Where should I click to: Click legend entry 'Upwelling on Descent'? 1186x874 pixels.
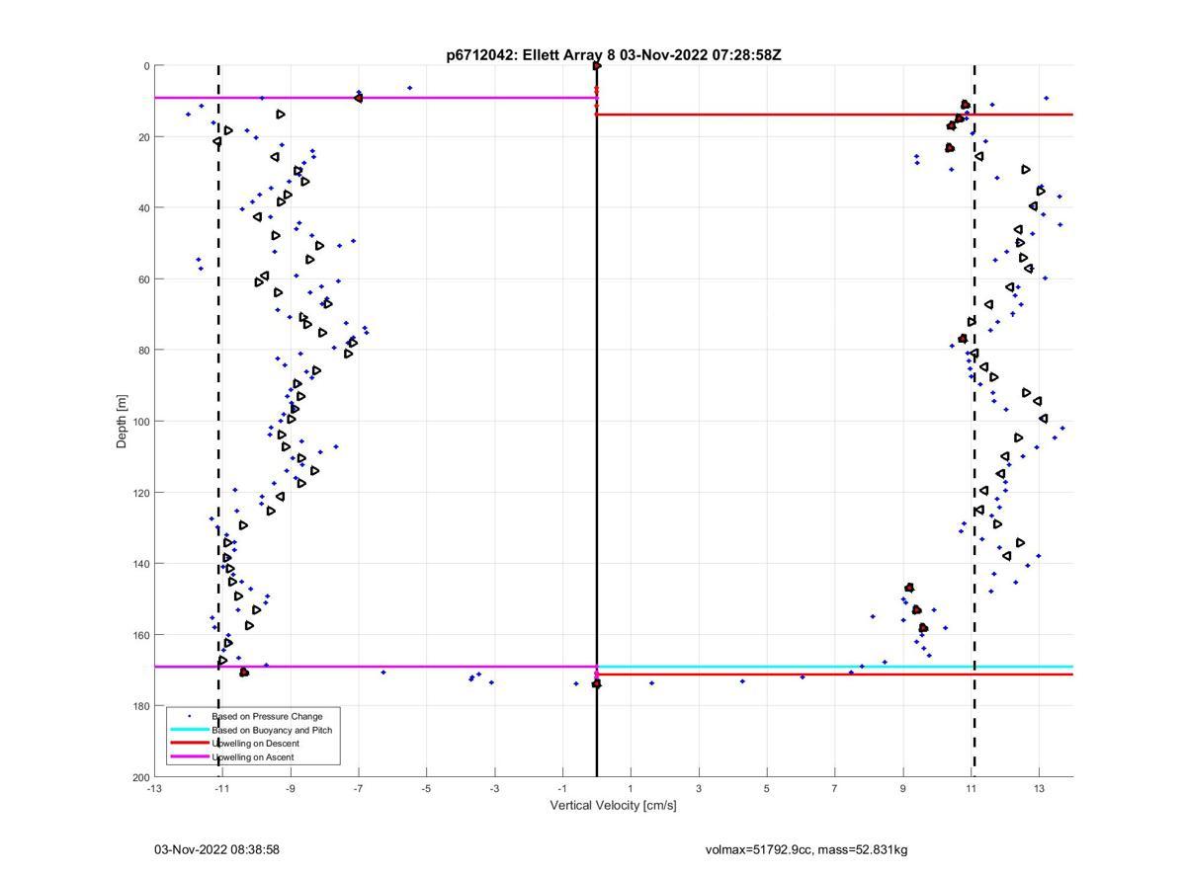[x=255, y=744]
